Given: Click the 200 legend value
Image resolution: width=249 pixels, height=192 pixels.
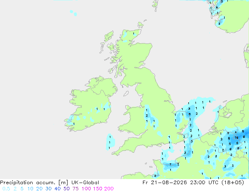Looking at the screenshot, I should (109, 189).
